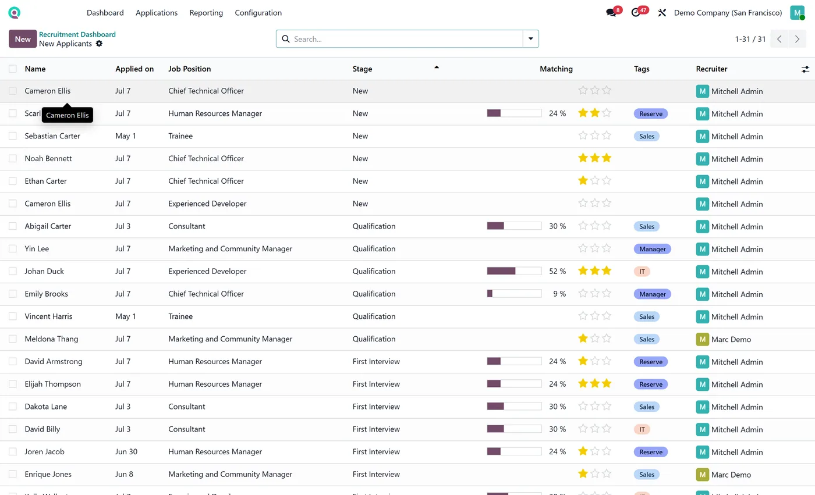The height and width of the screenshot is (495, 815).
Task: Click the Jun 8 applied date
Action: (124, 474)
